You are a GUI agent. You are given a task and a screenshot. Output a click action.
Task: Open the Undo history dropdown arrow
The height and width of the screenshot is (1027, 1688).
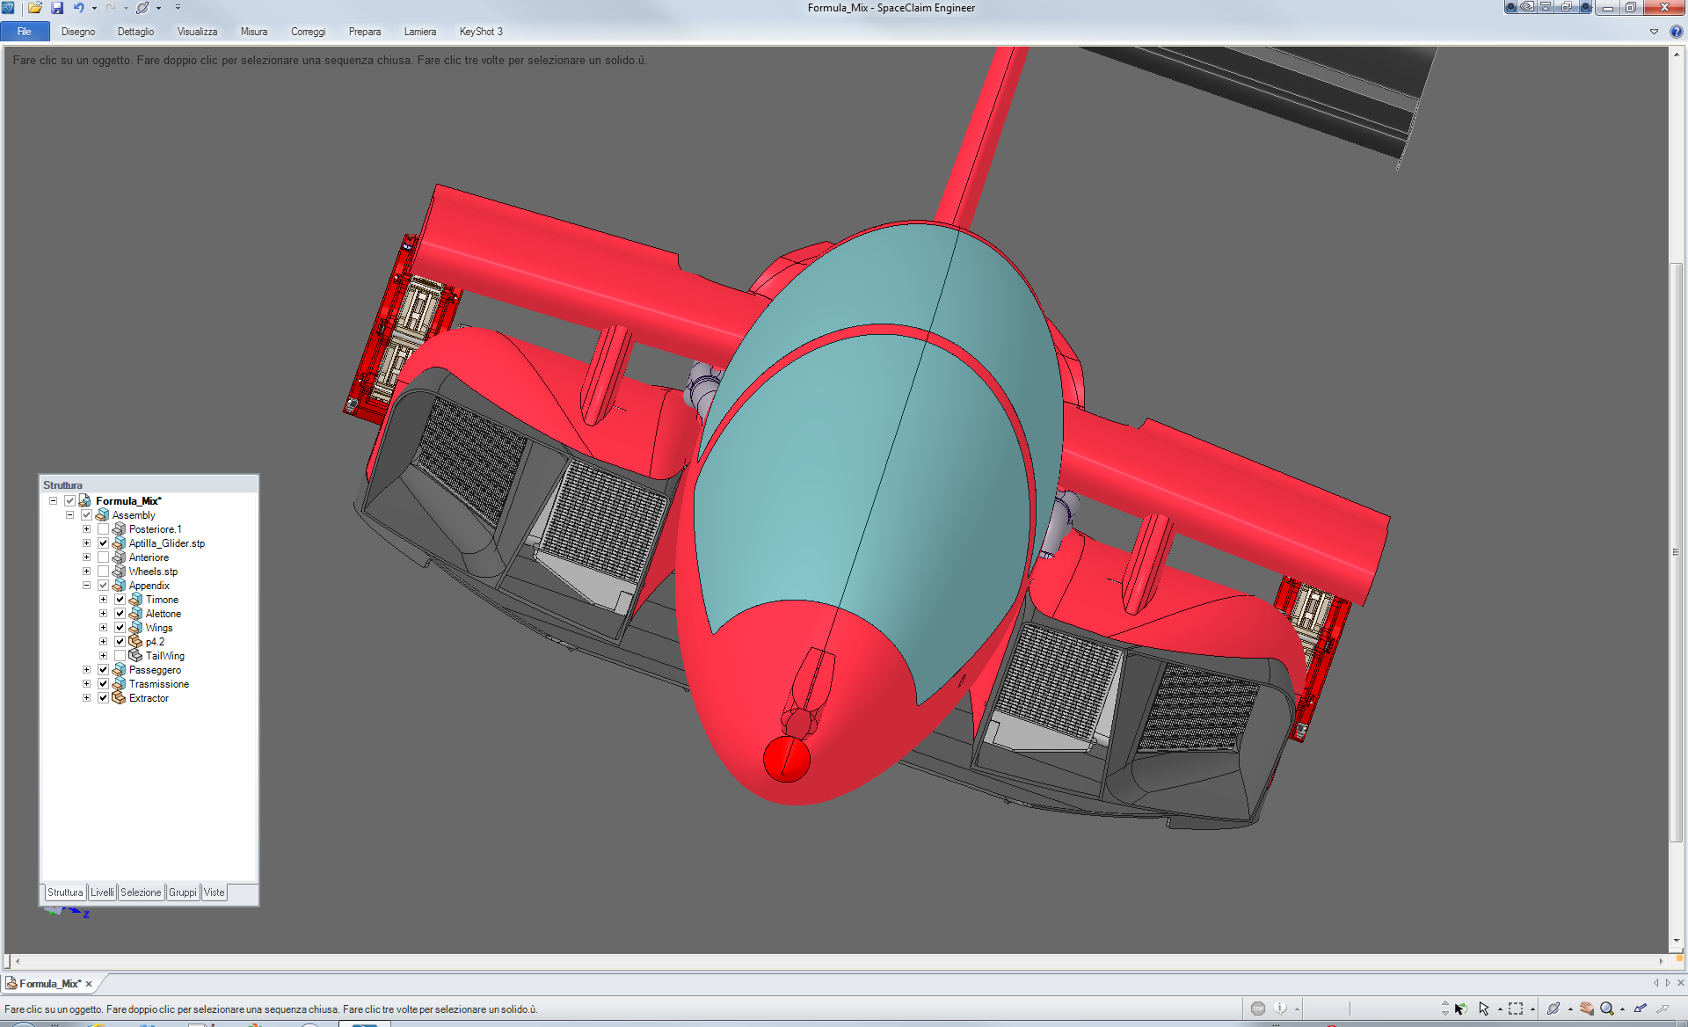point(94,8)
